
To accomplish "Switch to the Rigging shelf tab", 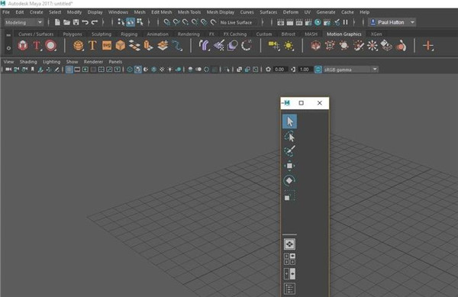I will pos(129,34).
